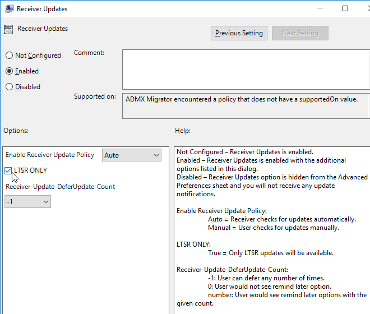Click the 'LTSR ONLY:' heading in help
Screen dimensions: 370x314
(x=193, y=244)
